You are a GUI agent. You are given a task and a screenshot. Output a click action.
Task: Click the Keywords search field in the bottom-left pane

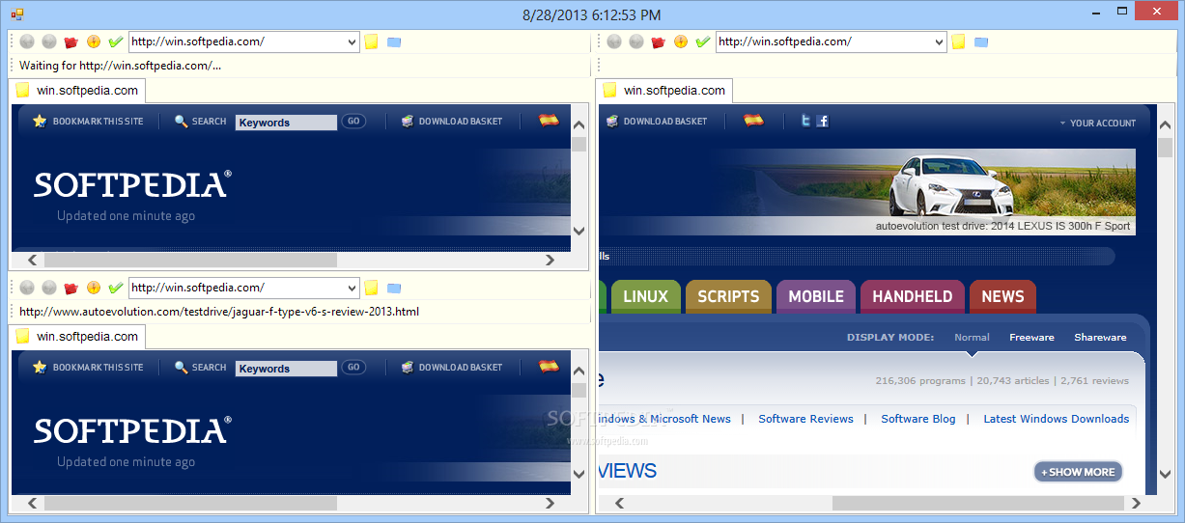pyautogui.click(x=286, y=369)
